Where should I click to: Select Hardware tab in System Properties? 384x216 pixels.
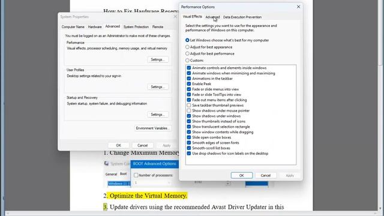(x=95, y=27)
